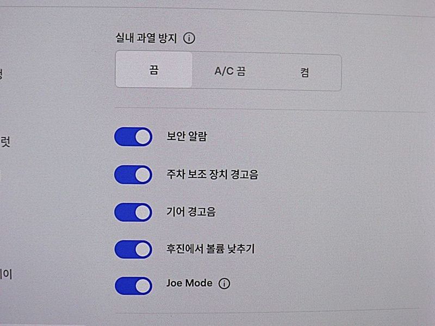The width and height of the screenshot is (435, 326).
Task: Select the 켬 option
Action: [304, 73]
